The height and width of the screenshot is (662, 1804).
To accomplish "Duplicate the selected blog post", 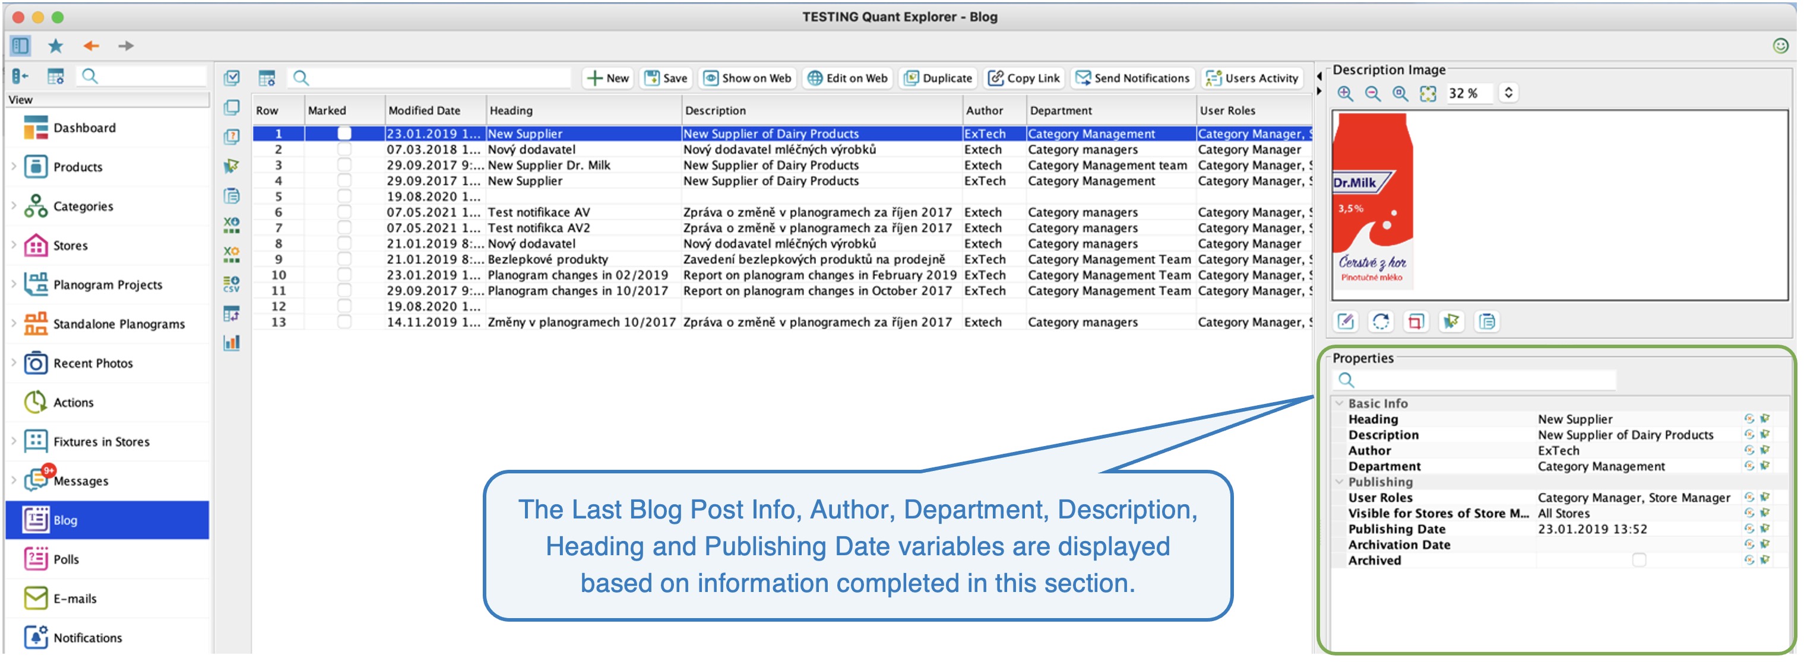I will [x=938, y=78].
